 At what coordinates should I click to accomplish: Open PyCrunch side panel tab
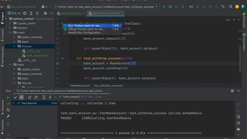click(244, 20)
